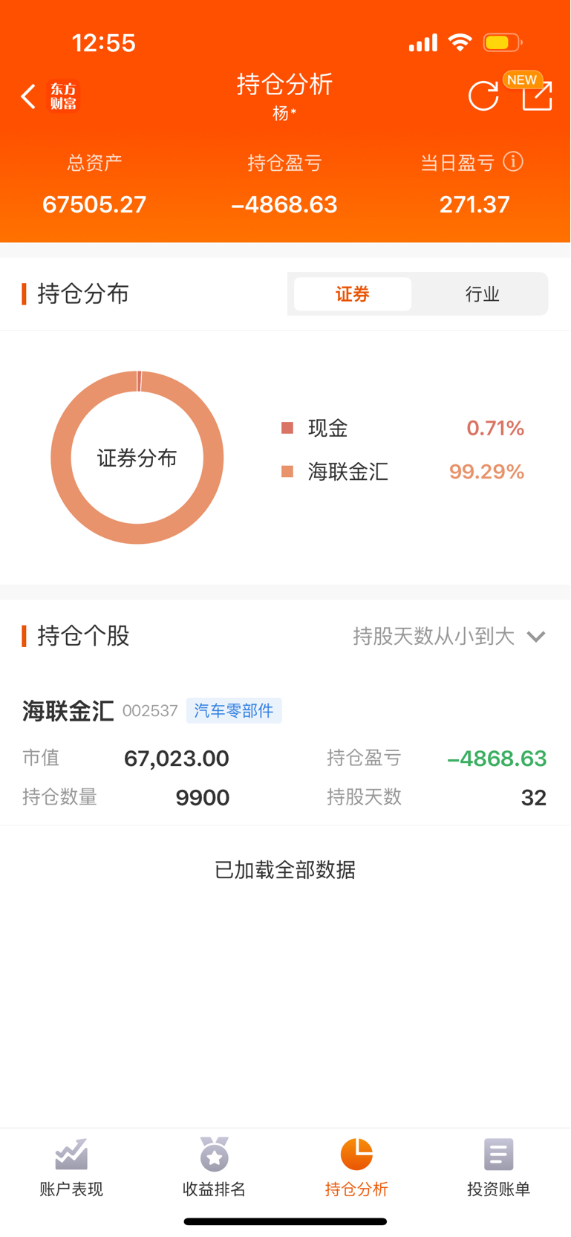Select 持仓分析 pie chart icon
The height and width of the screenshot is (1237, 571).
(356, 1154)
